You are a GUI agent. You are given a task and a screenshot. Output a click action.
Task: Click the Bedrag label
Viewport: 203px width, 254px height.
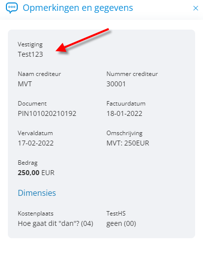[28, 163]
